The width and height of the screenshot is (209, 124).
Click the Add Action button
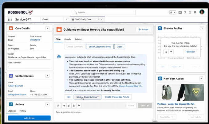29,118
